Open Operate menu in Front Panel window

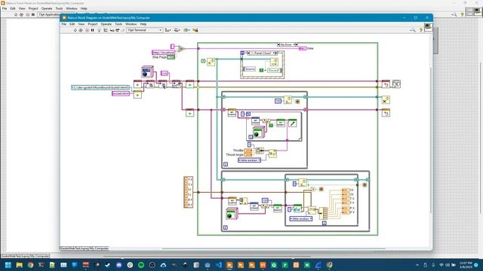tap(47, 8)
